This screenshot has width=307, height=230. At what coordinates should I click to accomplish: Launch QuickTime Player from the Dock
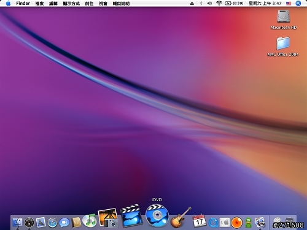[x=213, y=223]
